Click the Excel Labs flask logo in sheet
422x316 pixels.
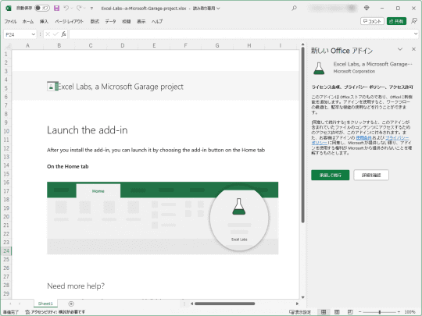[x=52, y=87]
